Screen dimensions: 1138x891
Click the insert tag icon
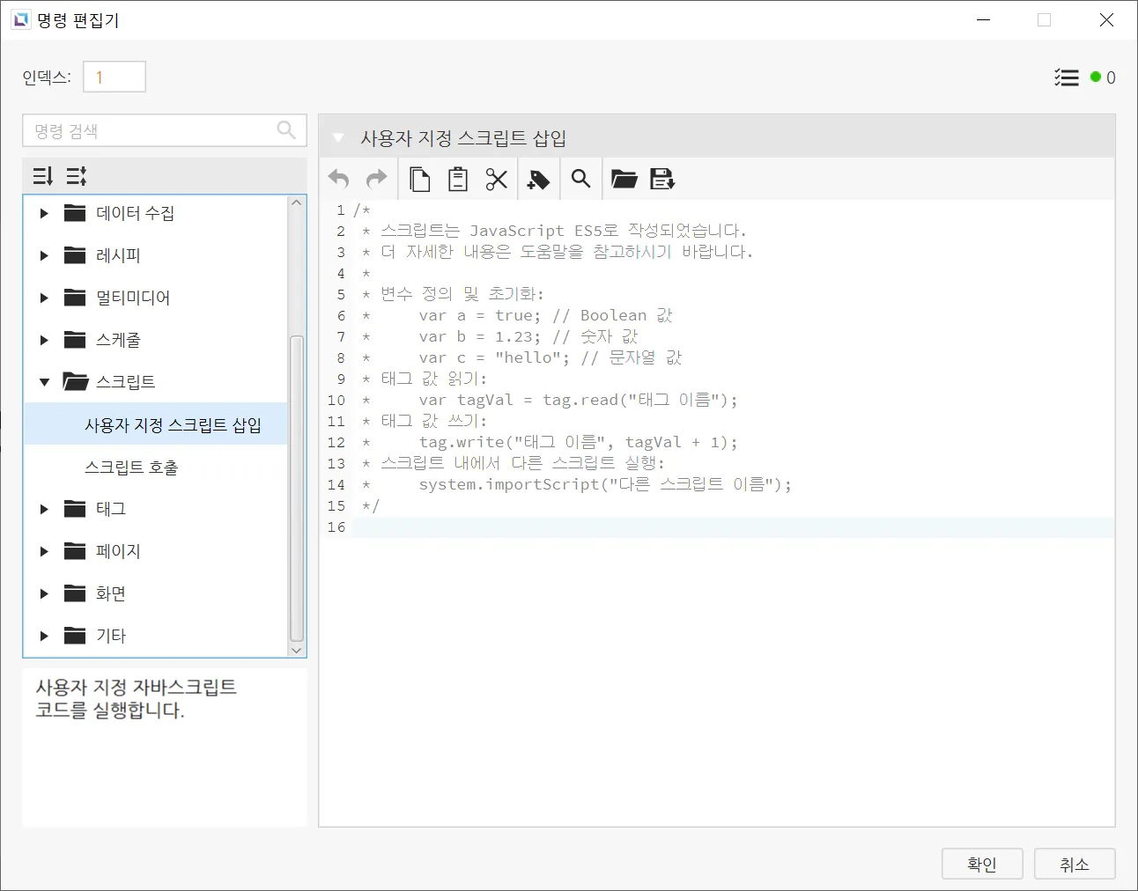pyautogui.click(x=538, y=180)
